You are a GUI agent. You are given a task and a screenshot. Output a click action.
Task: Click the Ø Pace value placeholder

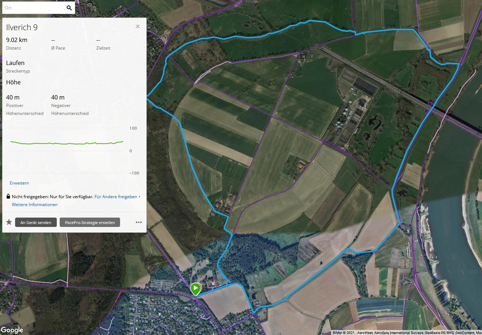[53, 40]
